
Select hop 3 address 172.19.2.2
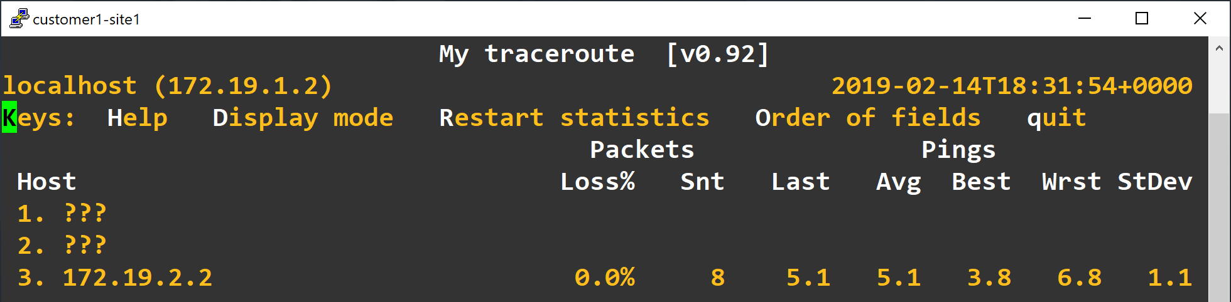[138, 278]
